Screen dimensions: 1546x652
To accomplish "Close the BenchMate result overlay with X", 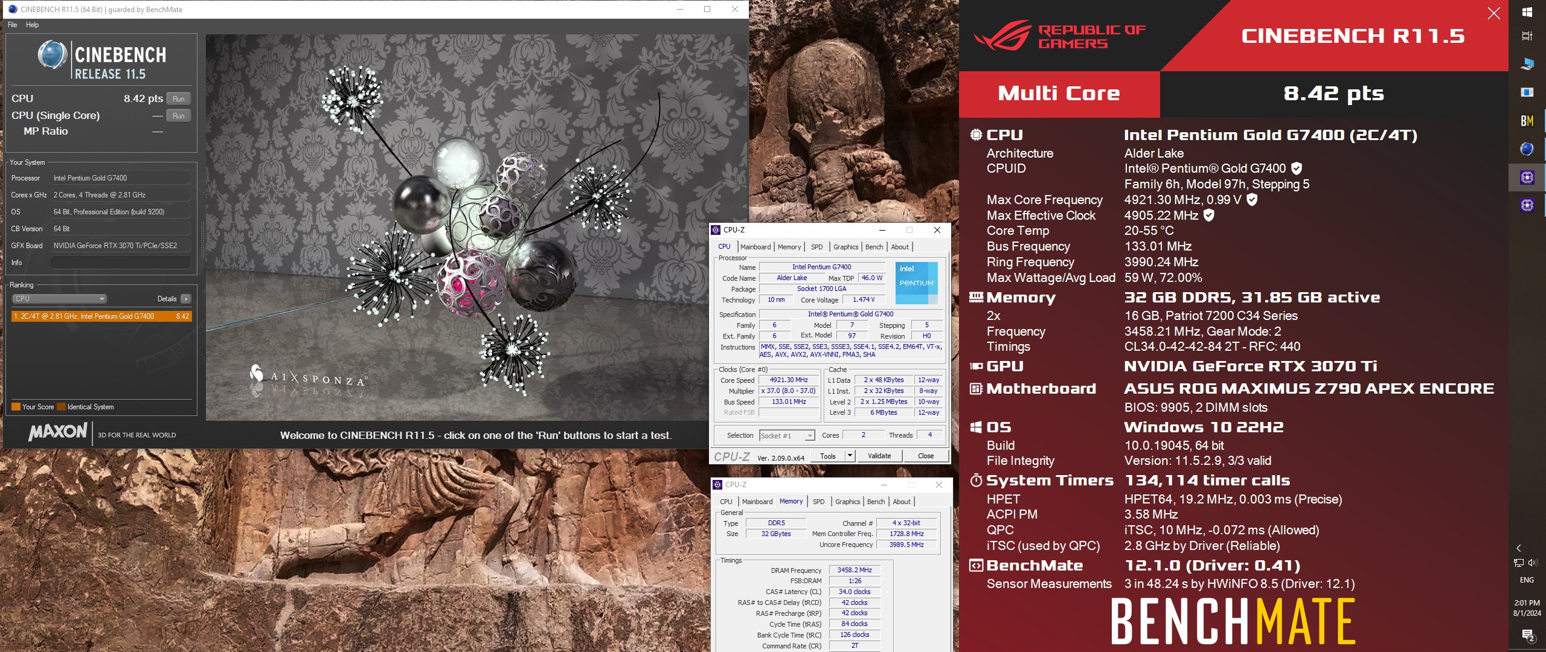I will coord(1493,13).
